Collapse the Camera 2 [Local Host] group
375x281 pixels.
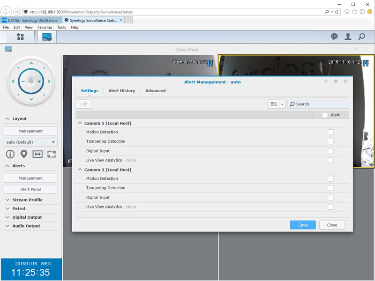pyautogui.click(x=80, y=170)
